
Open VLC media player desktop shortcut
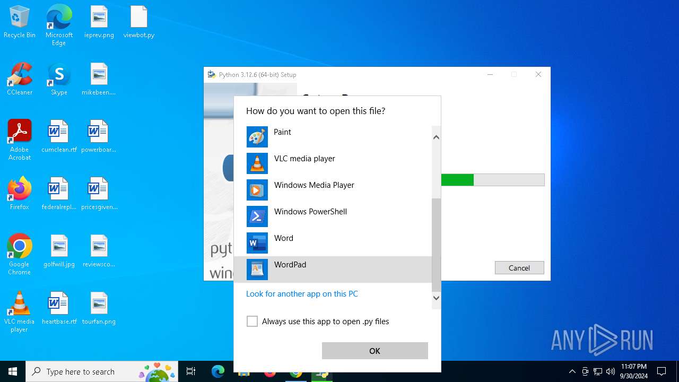pos(20,312)
